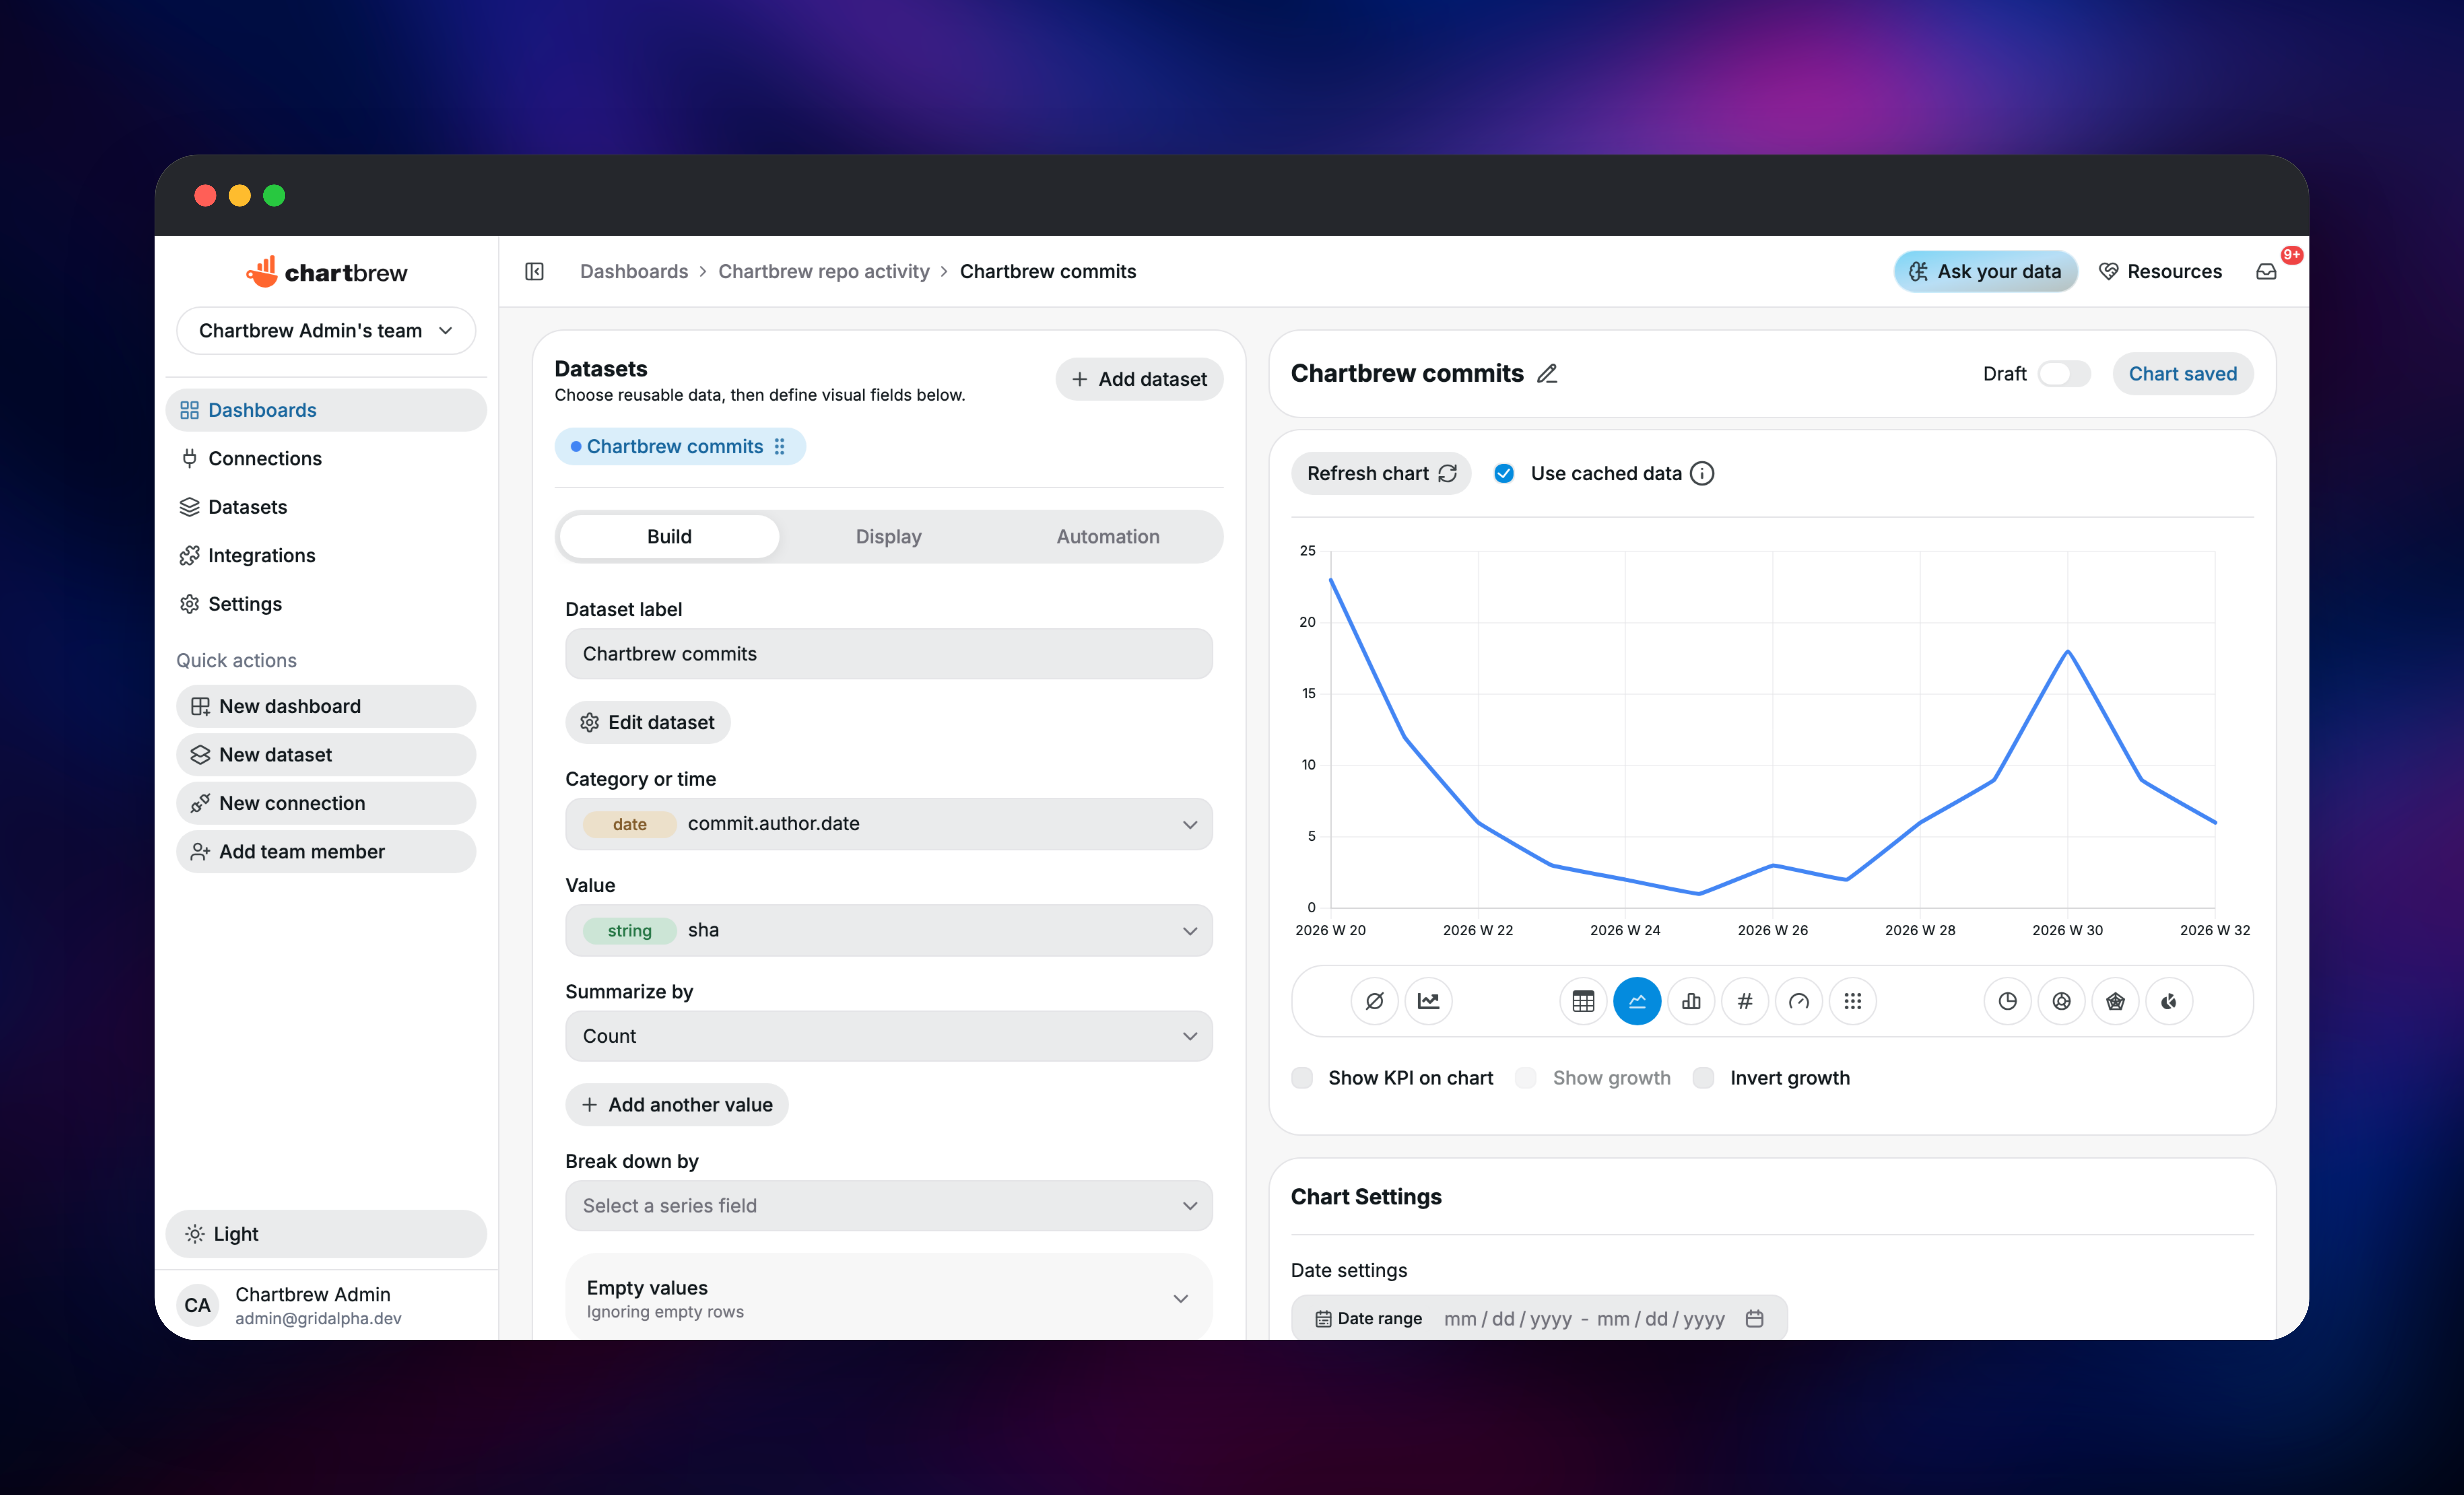Expand the Empty values section
The width and height of the screenshot is (2464, 1495).
coord(889,1298)
